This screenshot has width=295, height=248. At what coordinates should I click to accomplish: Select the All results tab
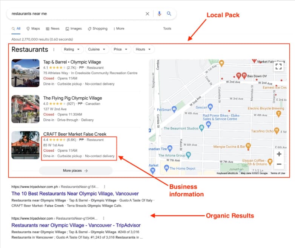coord(16,29)
